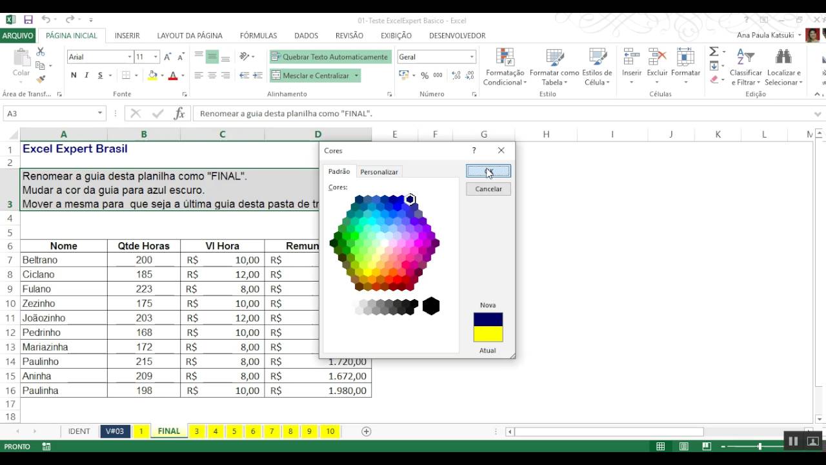Add a new sheet with plus button
The width and height of the screenshot is (826, 465).
[x=367, y=431]
